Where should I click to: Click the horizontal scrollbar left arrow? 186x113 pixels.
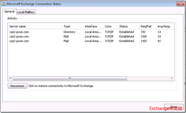tap(10, 78)
